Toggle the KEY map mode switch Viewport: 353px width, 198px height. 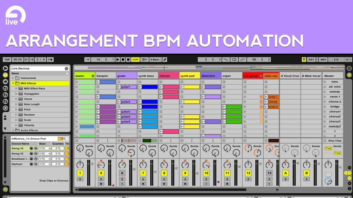(311, 59)
